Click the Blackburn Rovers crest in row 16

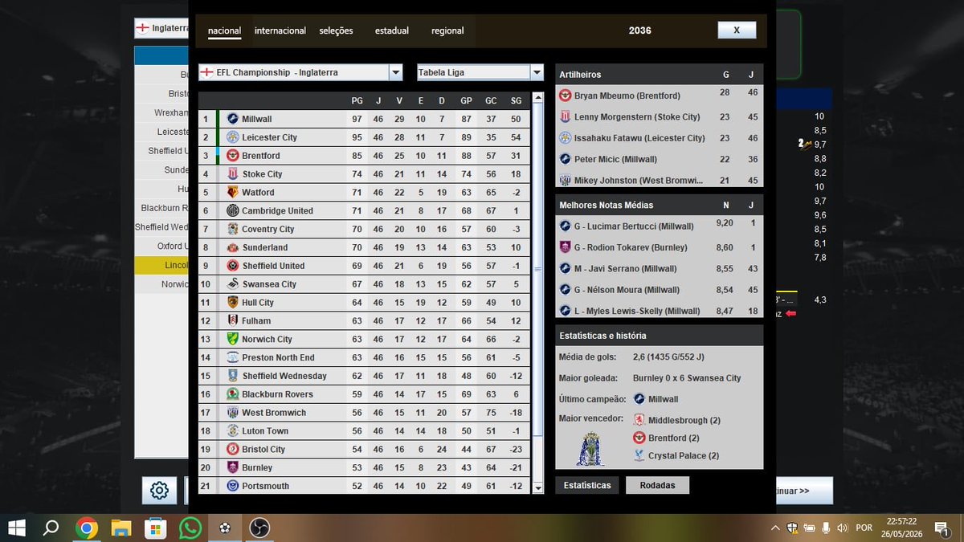[x=233, y=394]
